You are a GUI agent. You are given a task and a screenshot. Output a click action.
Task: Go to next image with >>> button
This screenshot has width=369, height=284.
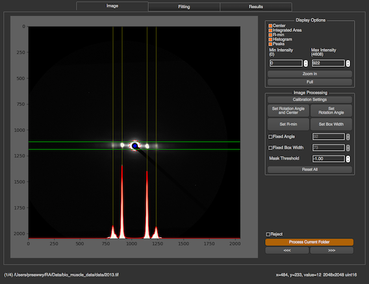(331, 250)
